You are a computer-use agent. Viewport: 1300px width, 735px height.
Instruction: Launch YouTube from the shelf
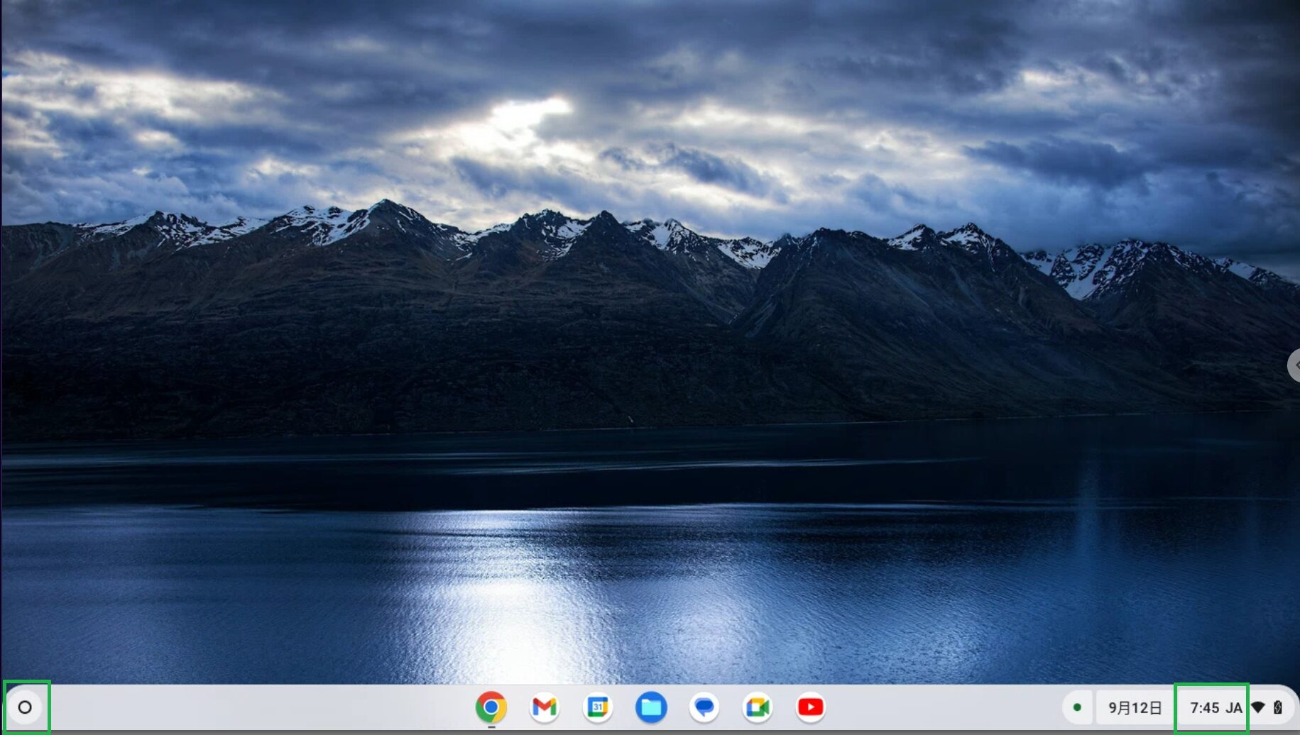pos(810,707)
